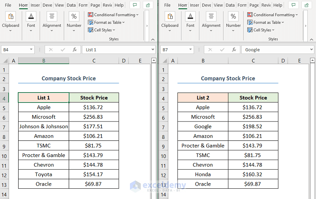
Task: Open Clipboard group in right window
Action: (x=170, y=22)
